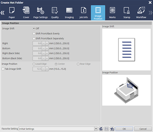Select the Marks icon
This screenshot has height=132, width=153.
point(112,13)
